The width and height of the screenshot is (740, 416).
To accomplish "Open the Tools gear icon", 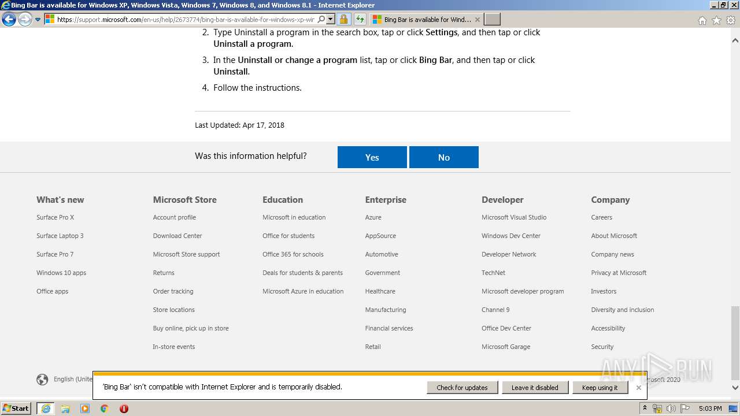I will [x=731, y=20].
